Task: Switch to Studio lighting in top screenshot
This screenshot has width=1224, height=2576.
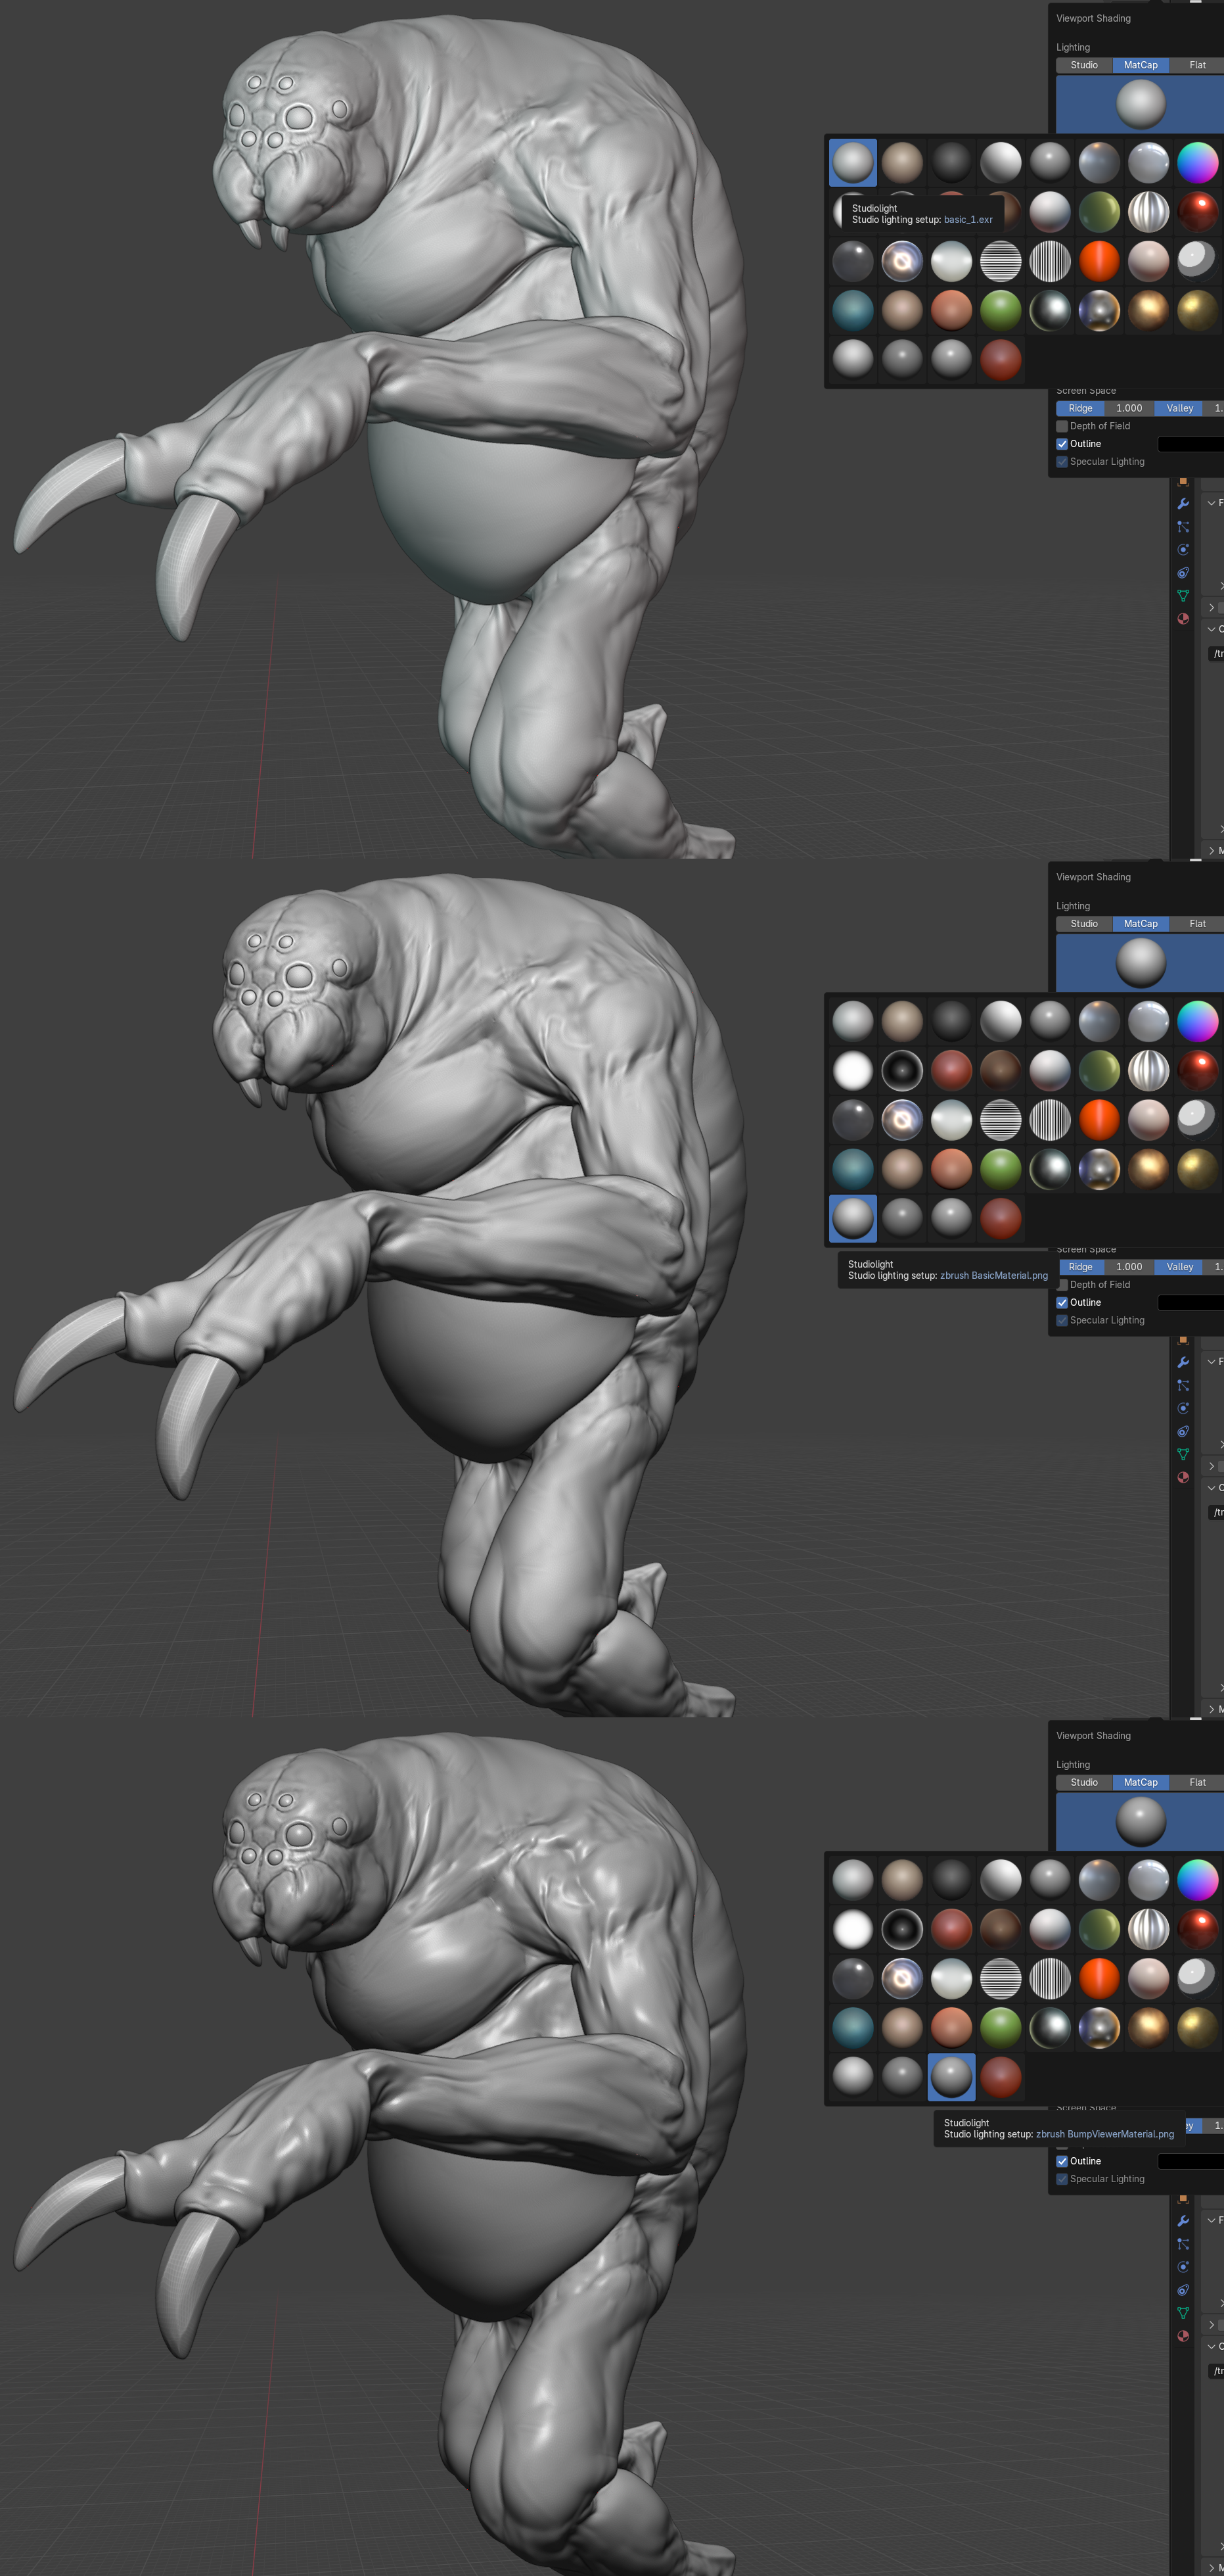Action: pyautogui.click(x=1084, y=65)
